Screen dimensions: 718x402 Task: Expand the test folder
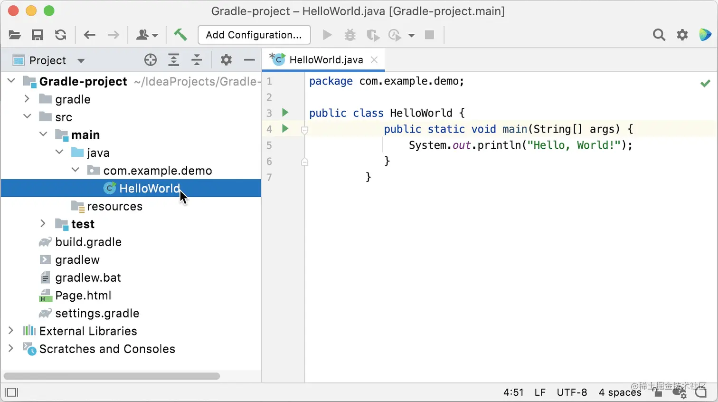pyautogui.click(x=43, y=223)
